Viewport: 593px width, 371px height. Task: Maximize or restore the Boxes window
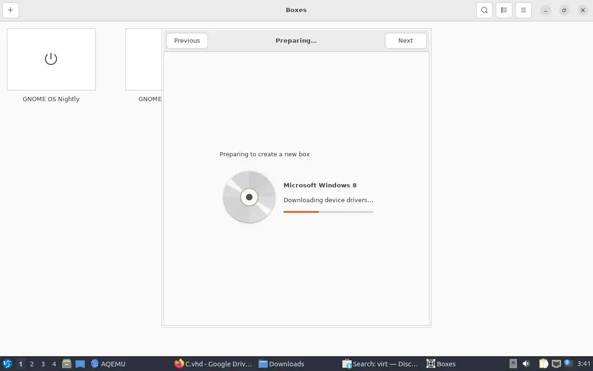(564, 10)
